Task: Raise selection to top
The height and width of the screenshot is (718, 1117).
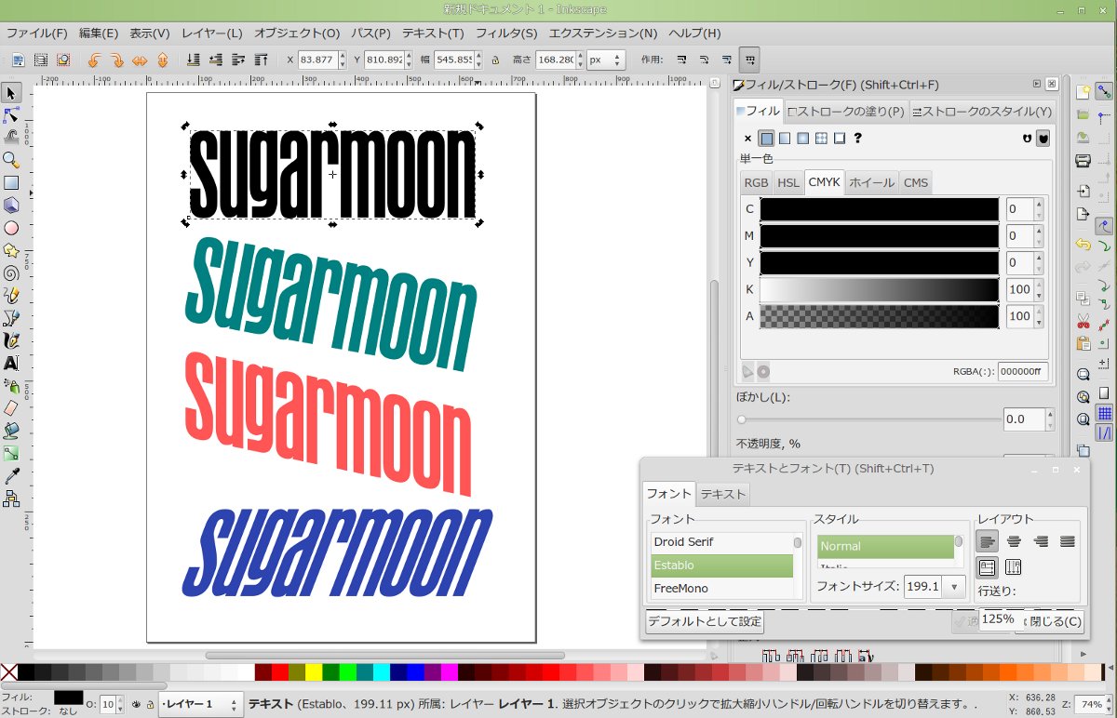Action: coord(262,60)
